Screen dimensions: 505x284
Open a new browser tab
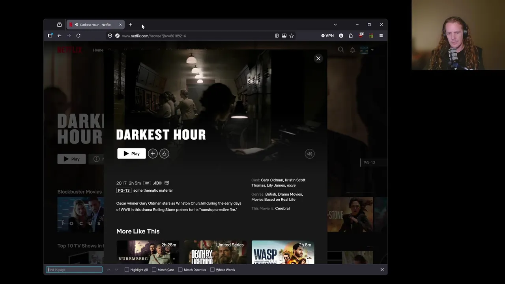pos(130,25)
